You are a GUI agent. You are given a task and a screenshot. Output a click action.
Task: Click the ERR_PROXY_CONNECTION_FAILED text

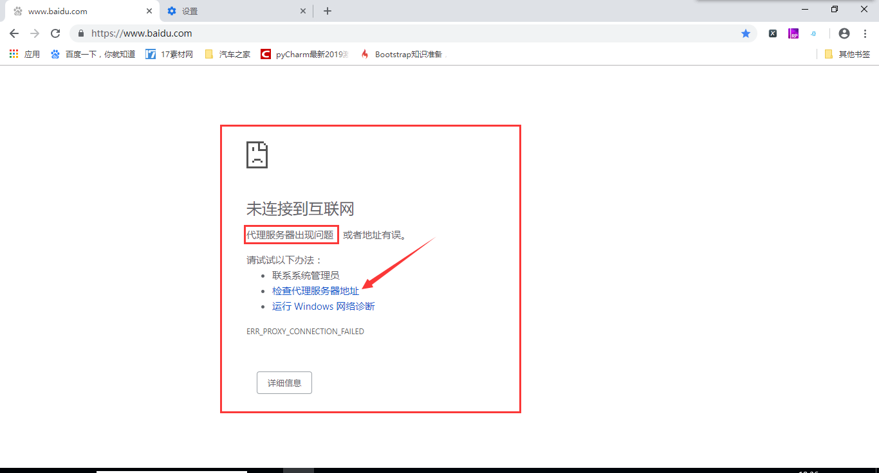tap(305, 332)
